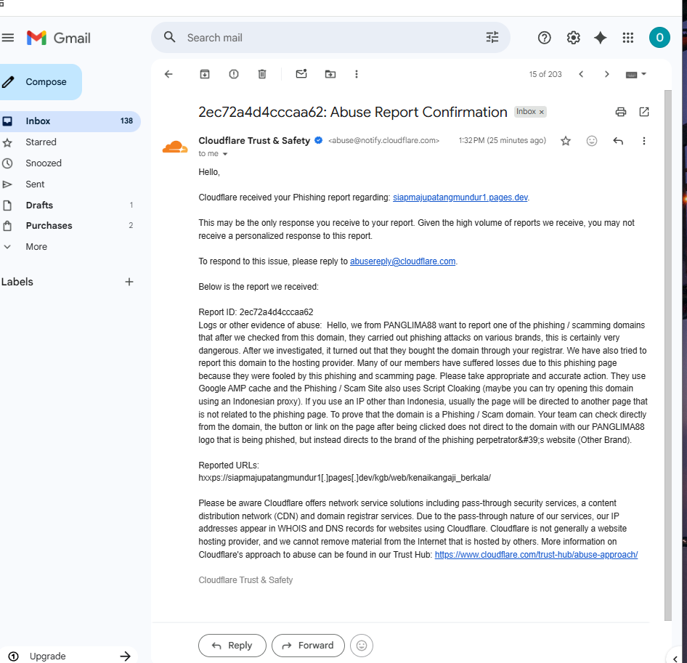Click the 'Report ID: 2ec72a4d4cccaa62' line
Screen dimensions: 687x663
coord(256,312)
